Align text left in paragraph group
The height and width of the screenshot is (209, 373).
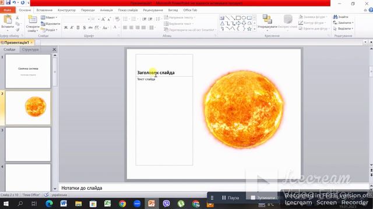[x=125, y=27]
